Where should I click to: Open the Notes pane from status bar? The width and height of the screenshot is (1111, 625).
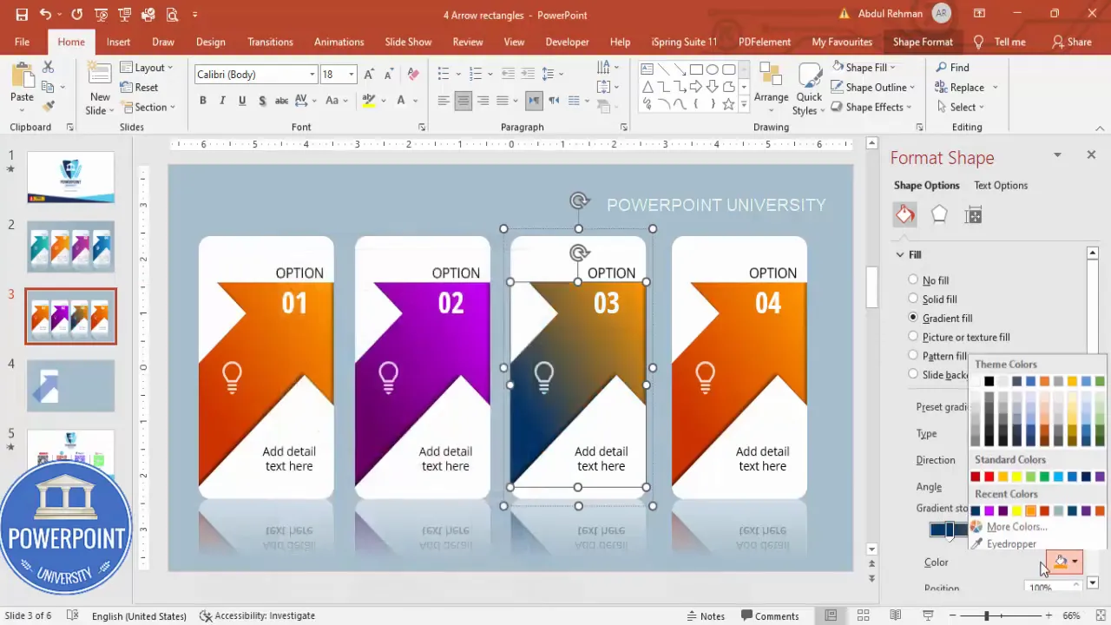(706, 615)
